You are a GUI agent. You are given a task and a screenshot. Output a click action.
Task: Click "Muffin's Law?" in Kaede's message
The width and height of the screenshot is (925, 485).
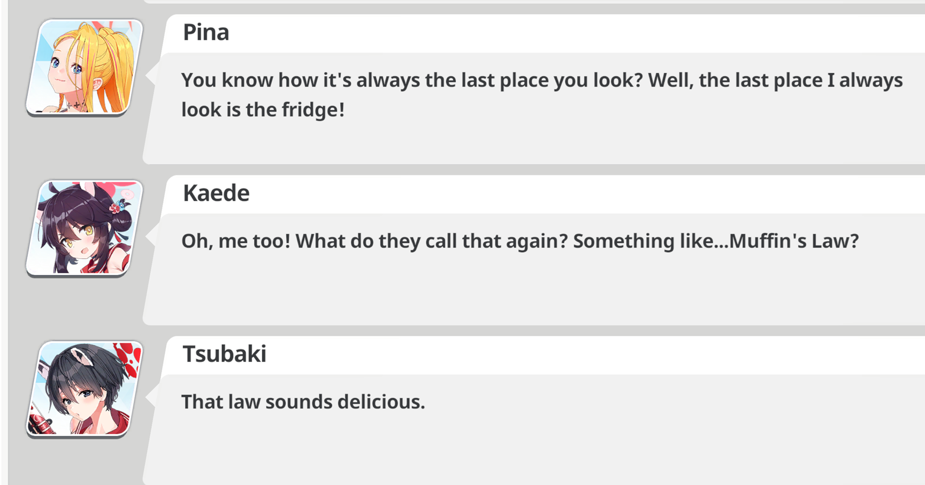[794, 241]
